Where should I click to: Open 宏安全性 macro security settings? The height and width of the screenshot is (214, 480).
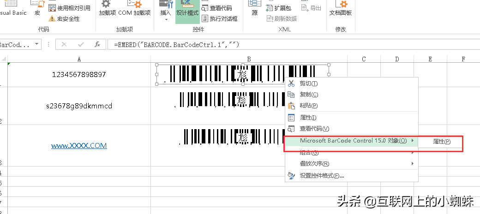(64, 18)
